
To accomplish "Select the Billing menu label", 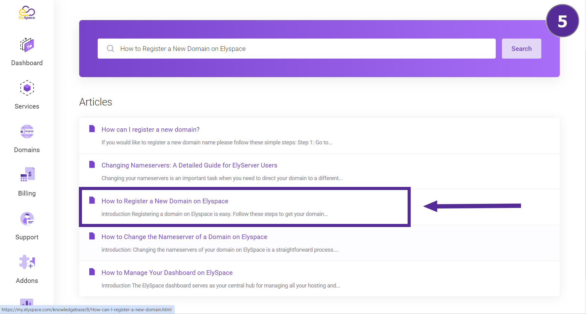I will (x=27, y=193).
